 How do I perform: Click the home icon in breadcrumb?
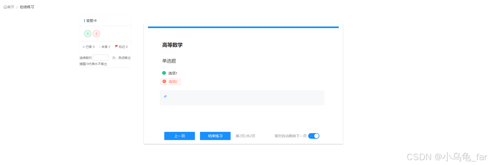coord(5,7)
